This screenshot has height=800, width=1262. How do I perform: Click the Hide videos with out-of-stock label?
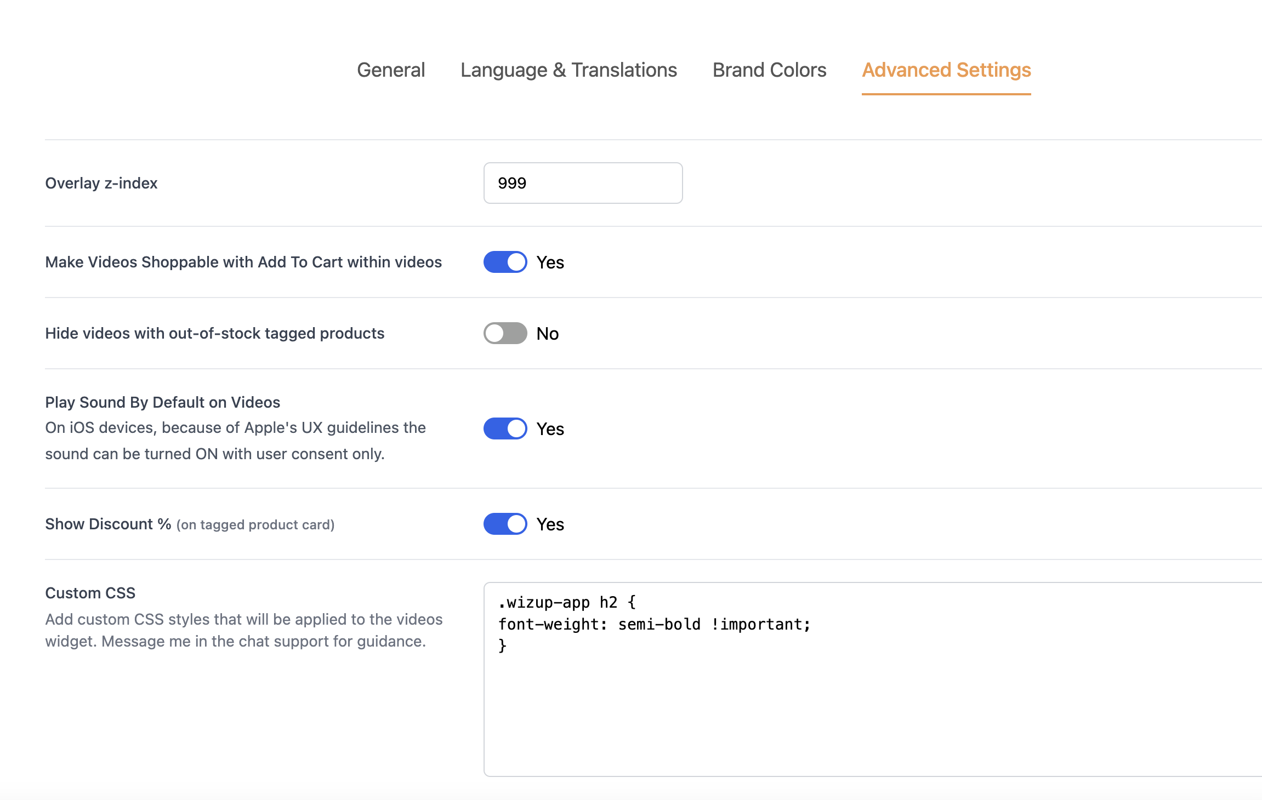214,333
